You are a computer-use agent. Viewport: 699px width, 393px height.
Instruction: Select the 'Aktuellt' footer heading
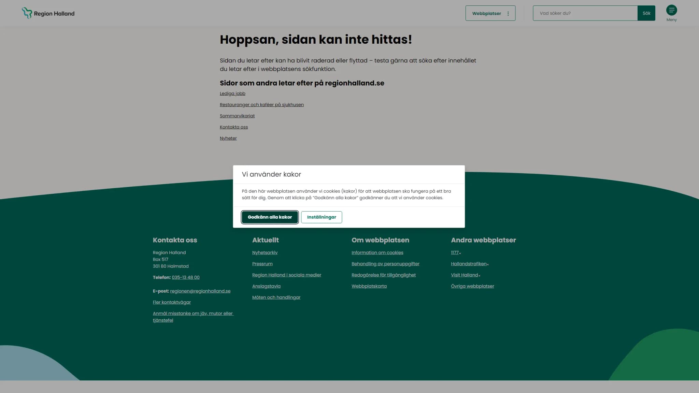(266, 240)
